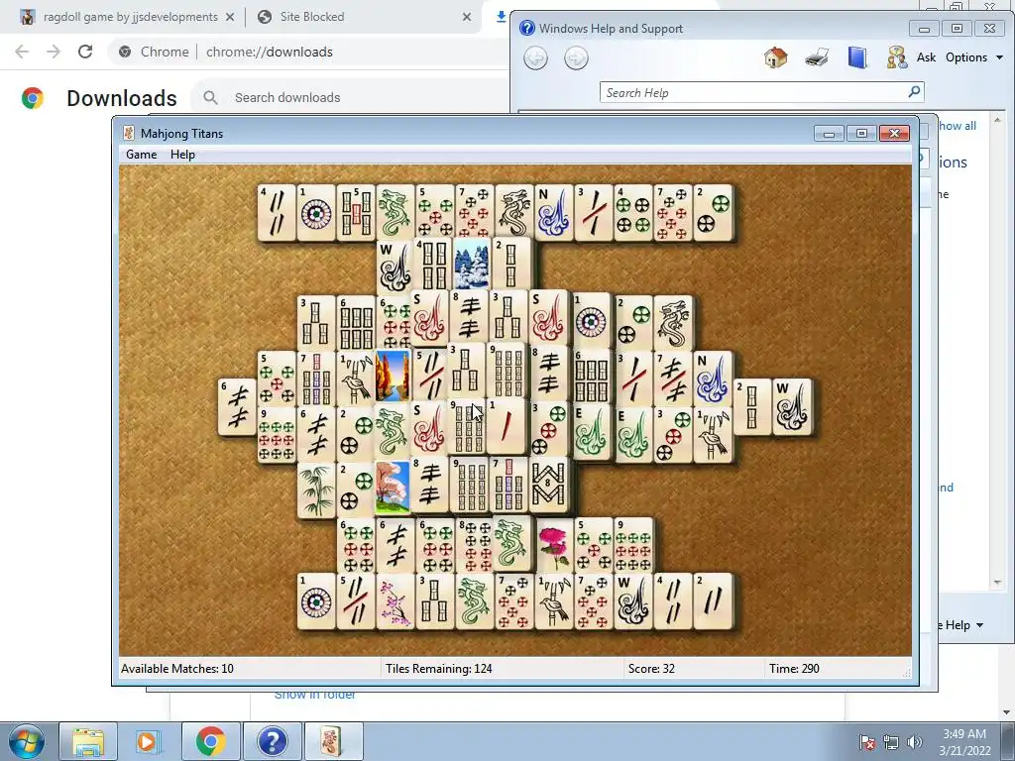The height and width of the screenshot is (761, 1015).
Task: Open the Game menu in Mahjong Titans
Action: [x=141, y=155]
